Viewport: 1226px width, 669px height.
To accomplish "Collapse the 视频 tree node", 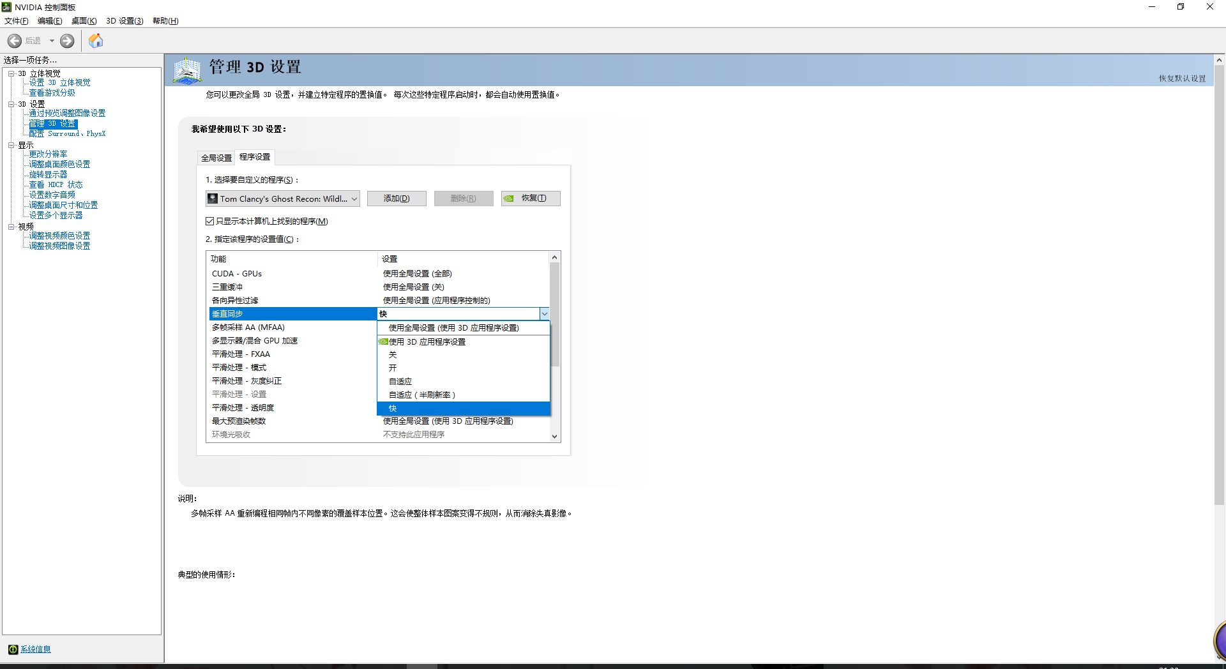I will click(x=11, y=227).
